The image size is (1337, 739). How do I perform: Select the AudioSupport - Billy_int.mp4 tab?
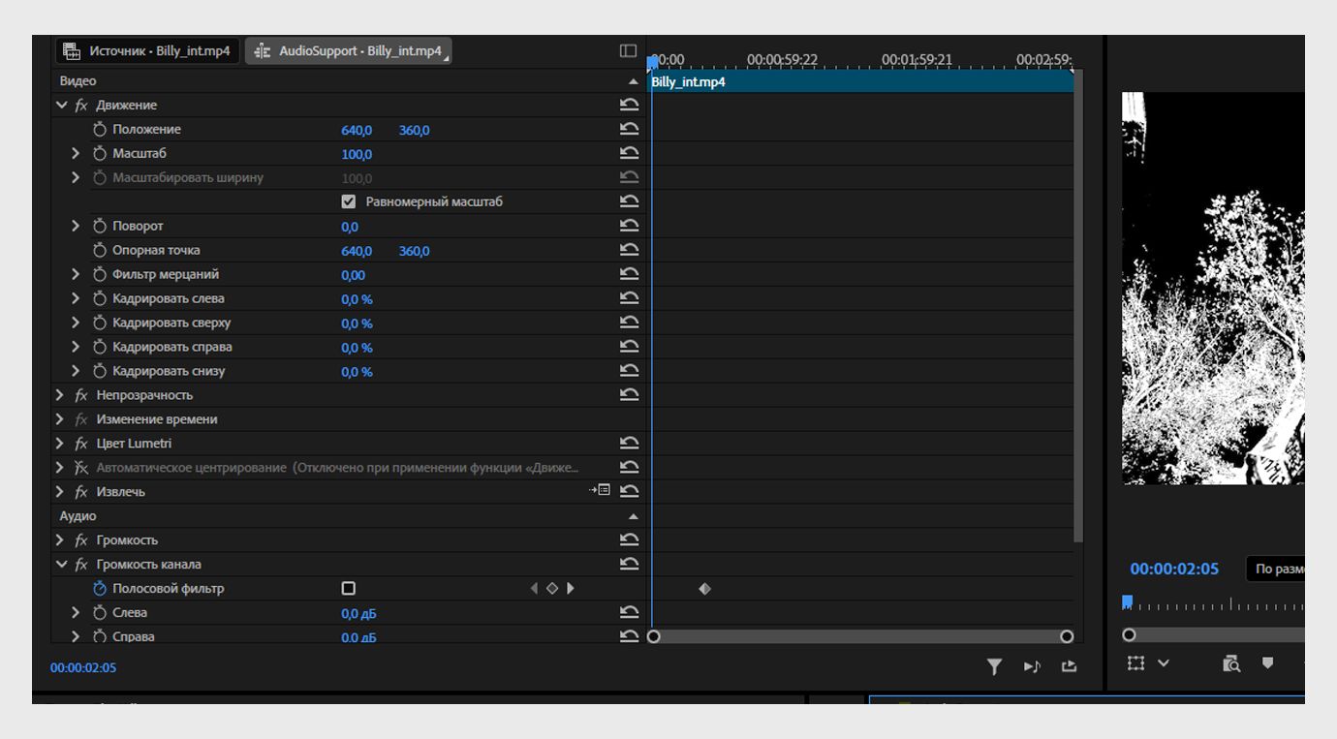[349, 50]
